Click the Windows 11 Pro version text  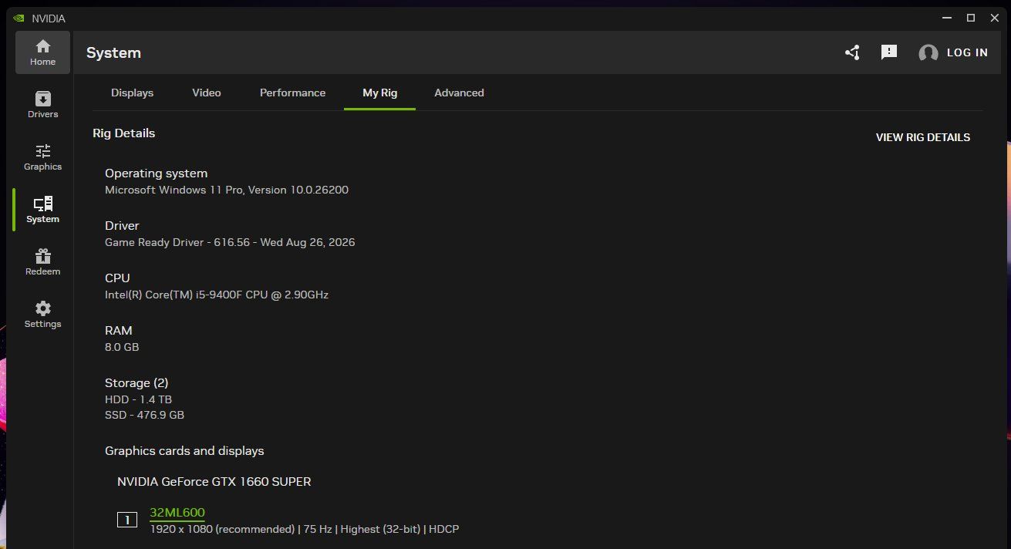pyautogui.click(x=227, y=190)
